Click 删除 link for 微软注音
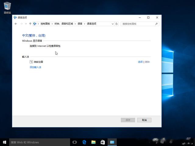Image resolution: width=195 pixels, height=146 pixels. 147,62
